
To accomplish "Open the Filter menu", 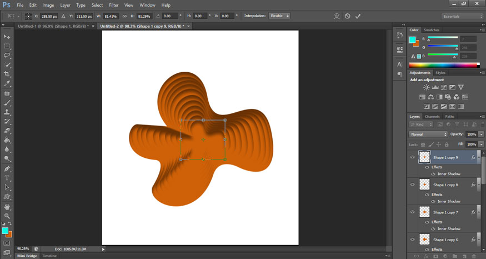I will [114, 5].
